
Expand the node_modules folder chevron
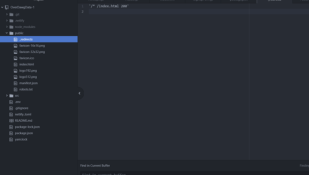7,27
